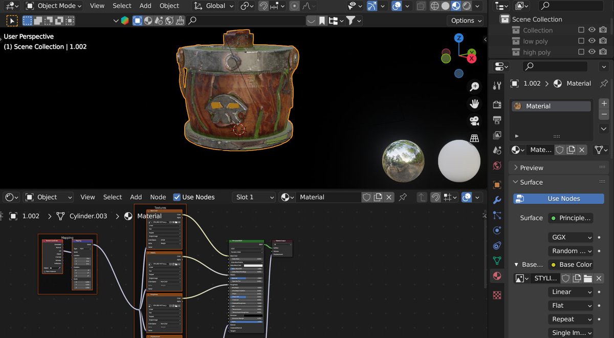Open the Flat projection dropdown
The height and width of the screenshot is (338, 614).
tap(572, 305)
